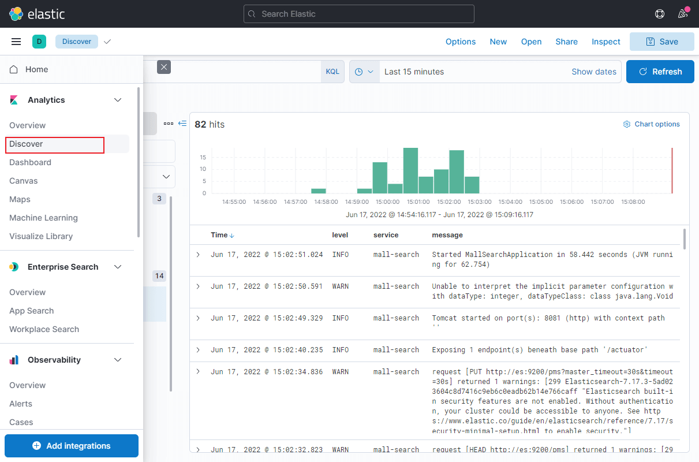Open Overview under Enterprise Search

point(27,292)
